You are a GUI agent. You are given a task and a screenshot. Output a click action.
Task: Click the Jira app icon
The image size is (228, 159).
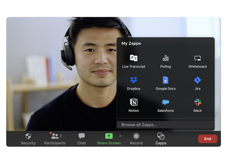pyautogui.click(x=198, y=80)
